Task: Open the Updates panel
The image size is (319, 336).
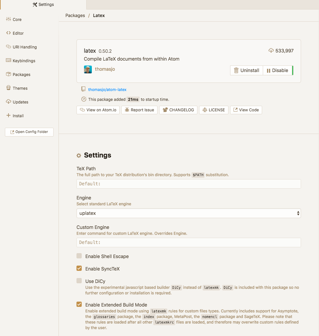Action: (21, 102)
